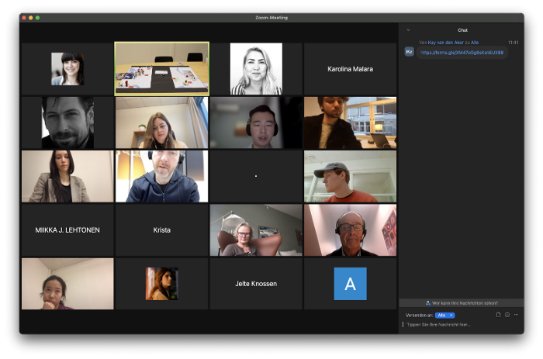Click the file attachment icon in chat
The width and height of the screenshot is (543, 359).
498,315
